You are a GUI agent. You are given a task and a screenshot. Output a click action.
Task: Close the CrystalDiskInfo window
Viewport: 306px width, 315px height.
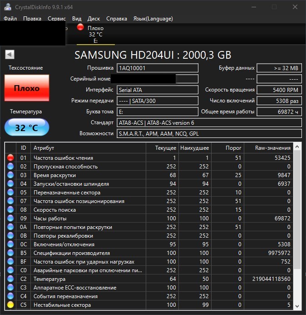[x=295, y=7]
